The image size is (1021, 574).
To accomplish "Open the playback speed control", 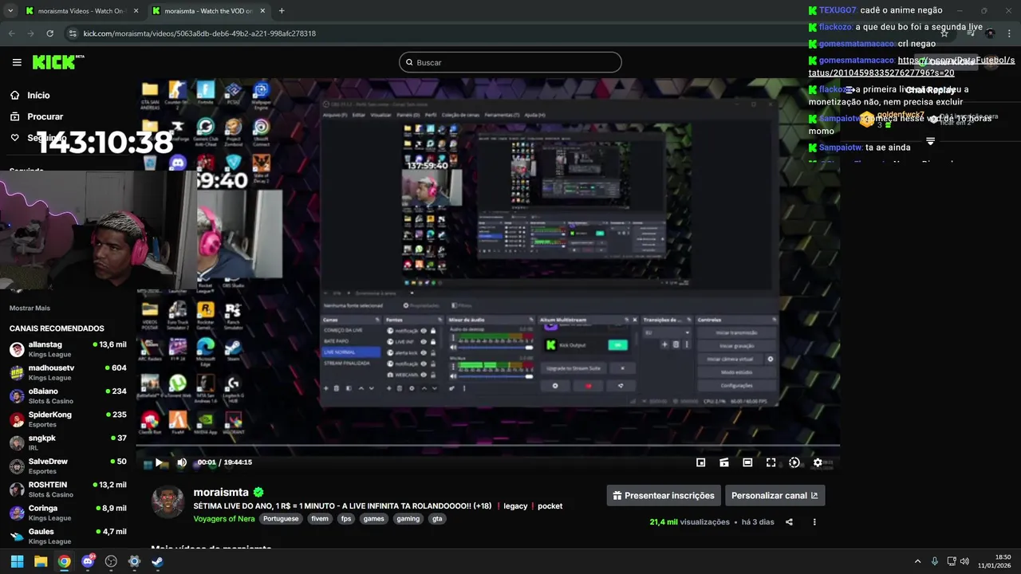I will click(x=794, y=462).
